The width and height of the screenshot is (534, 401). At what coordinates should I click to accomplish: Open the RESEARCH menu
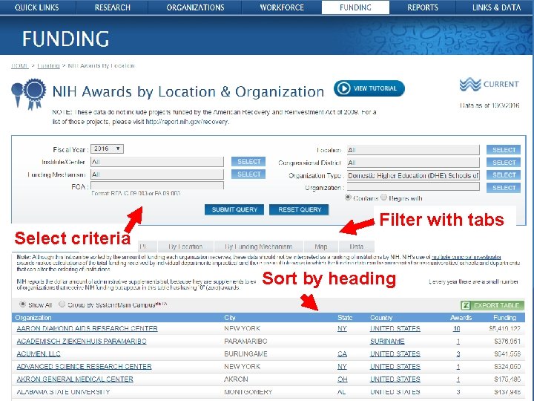click(x=113, y=7)
